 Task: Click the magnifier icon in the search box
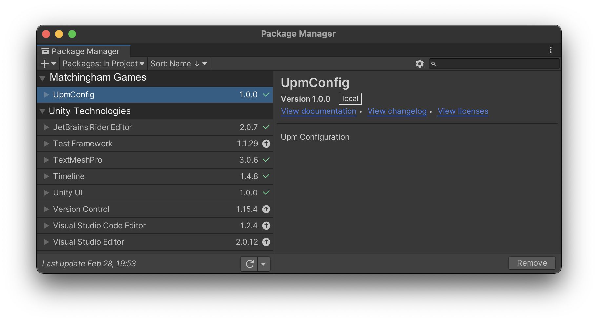coord(434,64)
